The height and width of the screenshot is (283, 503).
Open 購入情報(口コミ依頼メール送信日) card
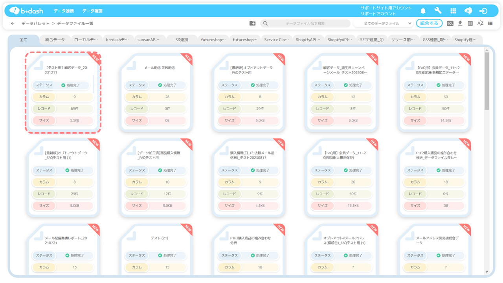[249, 177]
